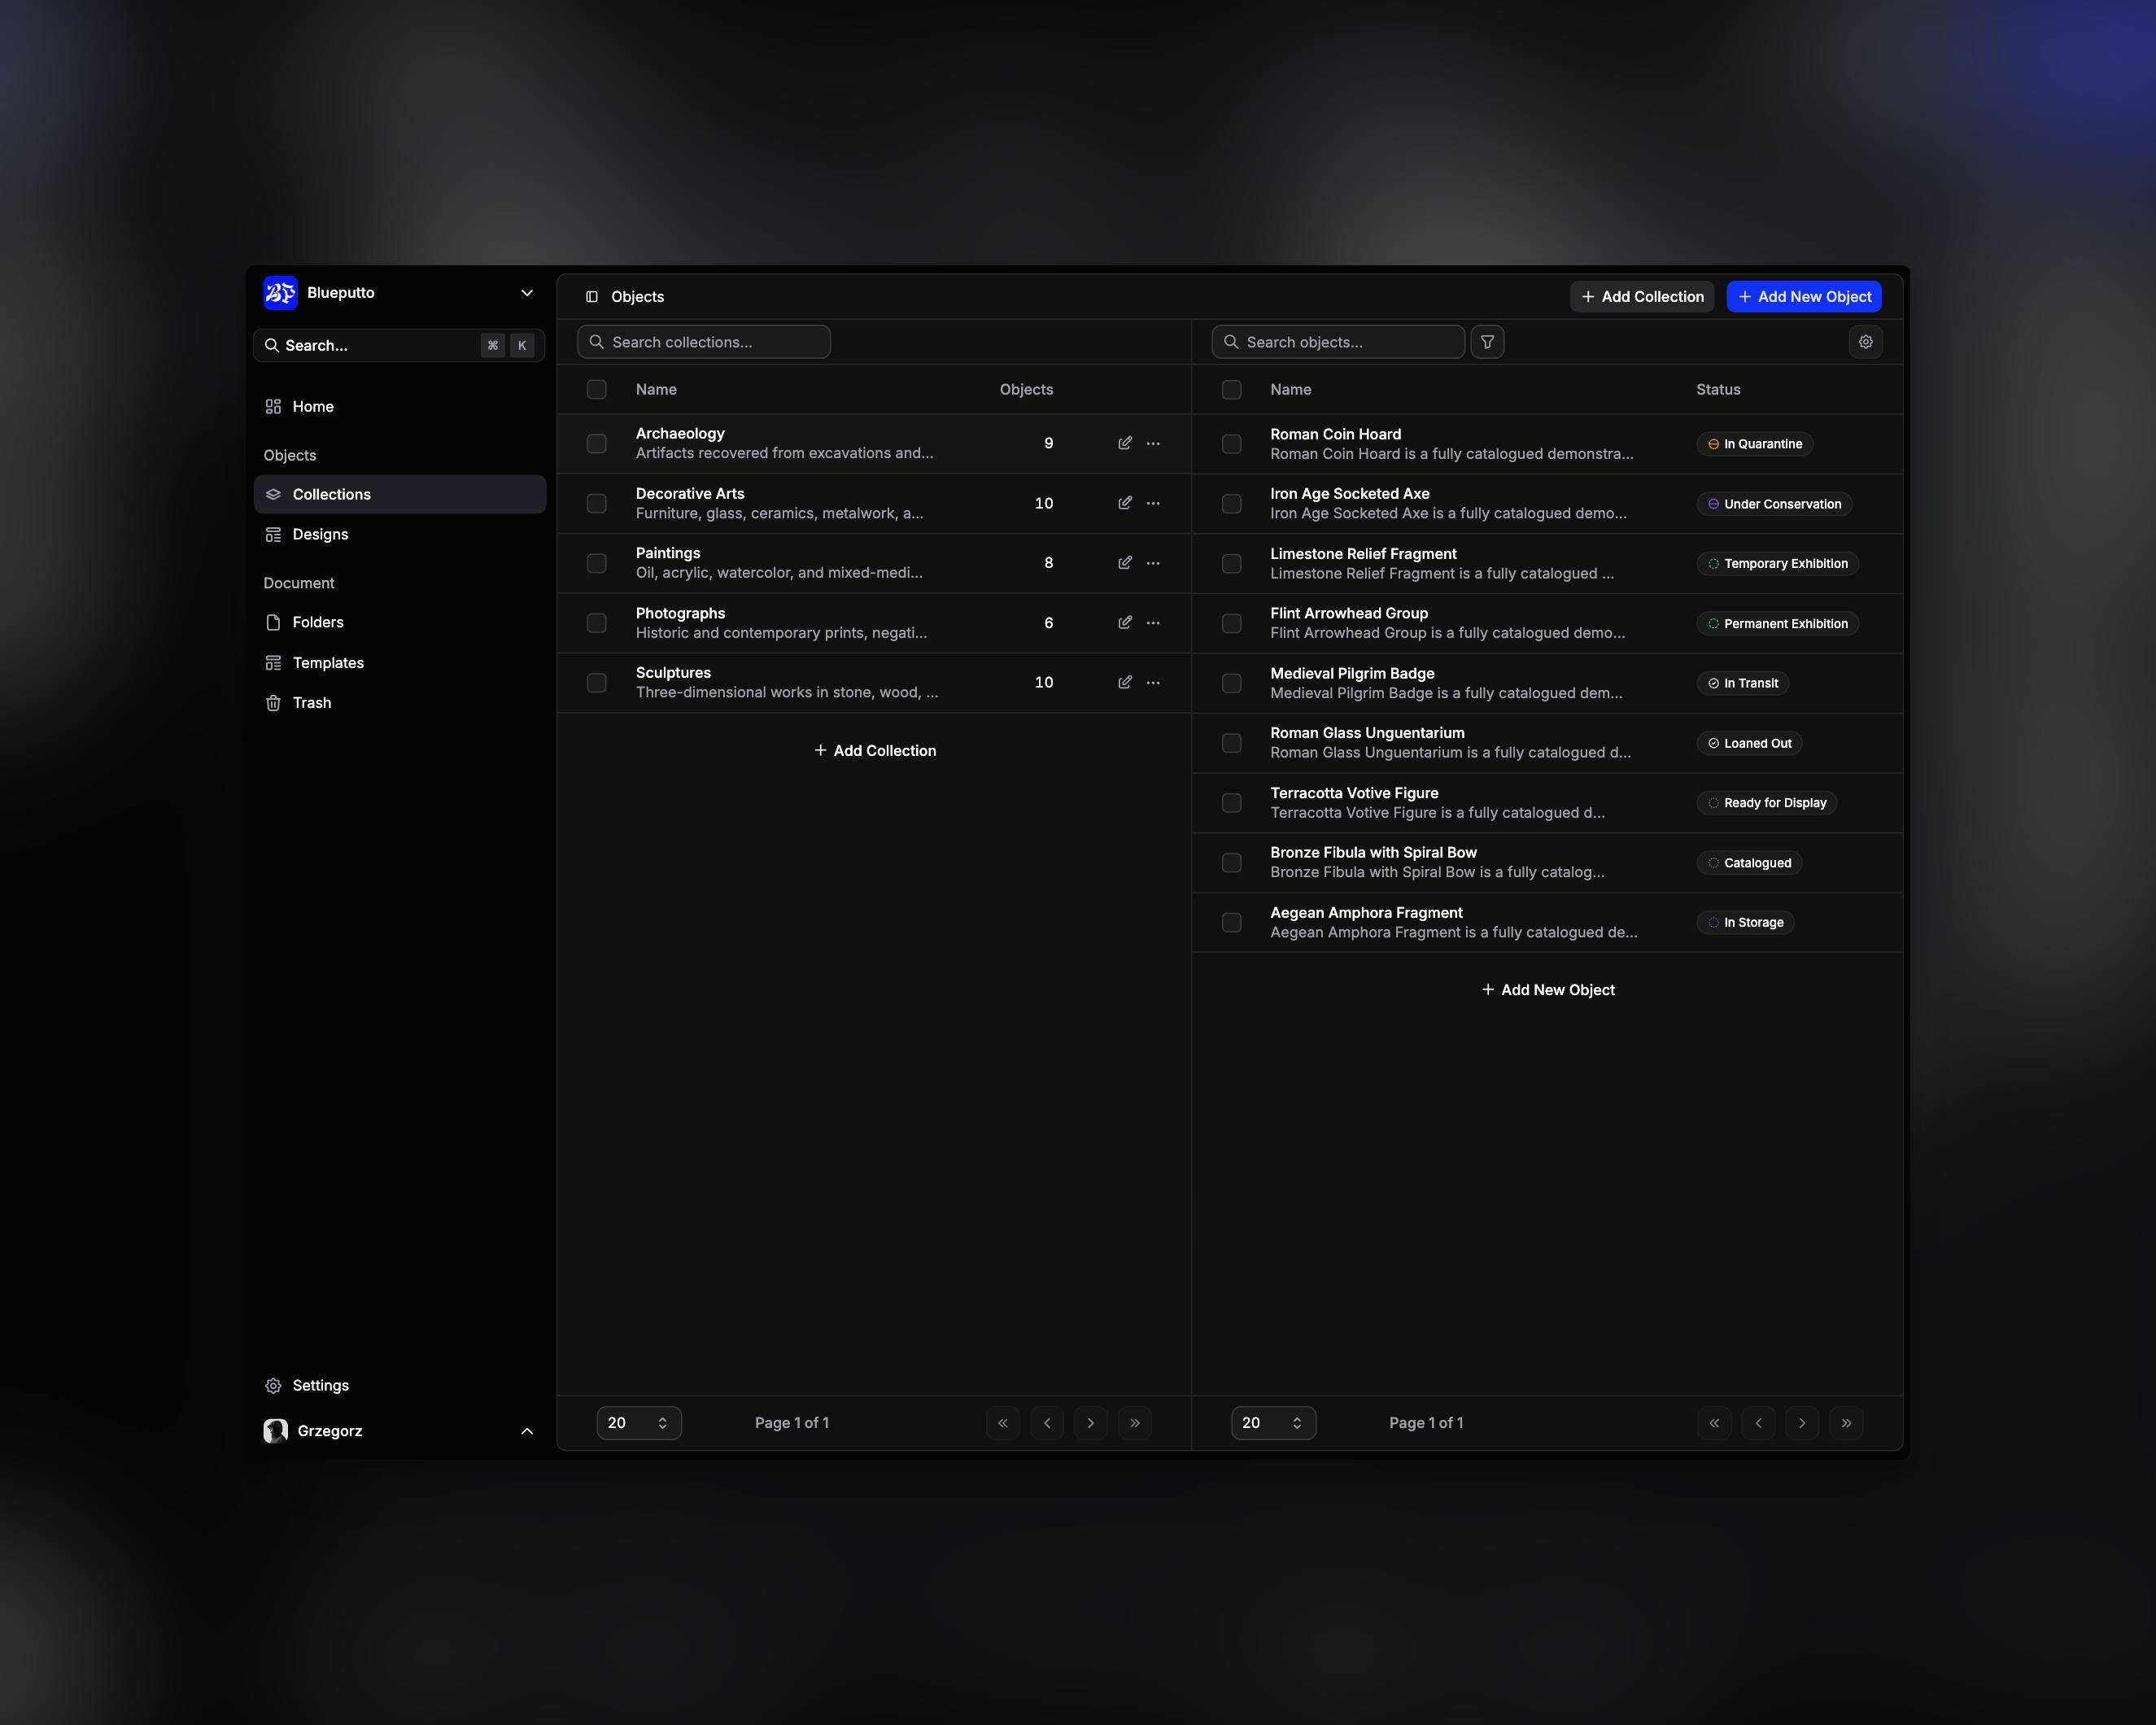This screenshot has width=2156, height=1725.
Task: Click Add New Object below the objects list
Action: 1548,989
